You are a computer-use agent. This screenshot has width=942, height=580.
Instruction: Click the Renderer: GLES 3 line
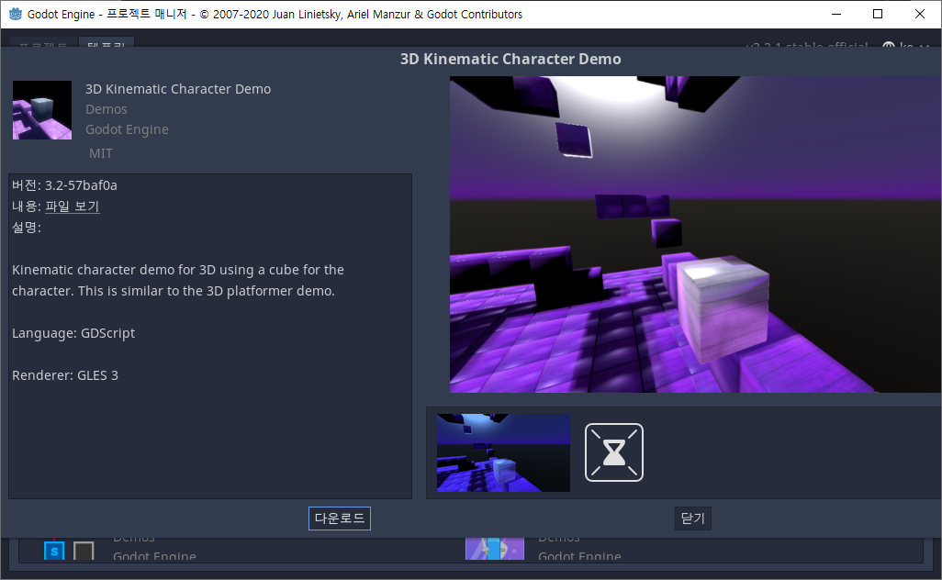click(65, 375)
